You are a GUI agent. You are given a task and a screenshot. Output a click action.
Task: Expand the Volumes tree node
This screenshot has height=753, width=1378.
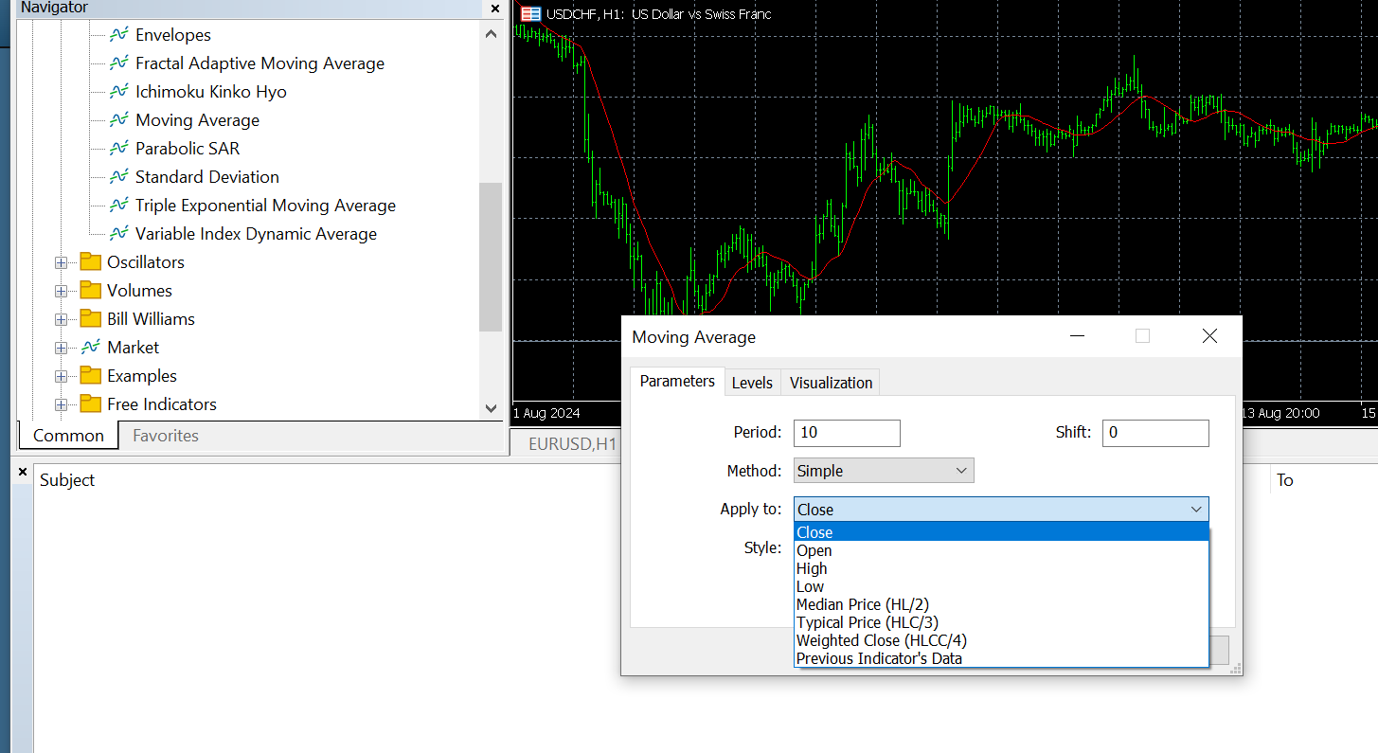click(x=62, y=292)
